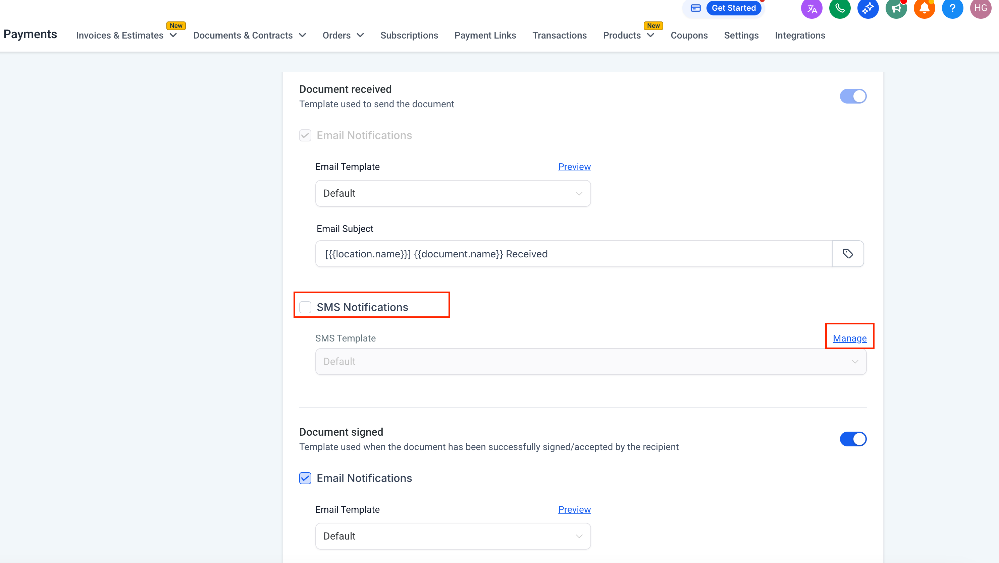Image resolution: width=999 pixels, height=563 pixels.
Task: Click the Manage link for SMS Template
Action: (849, 338)
